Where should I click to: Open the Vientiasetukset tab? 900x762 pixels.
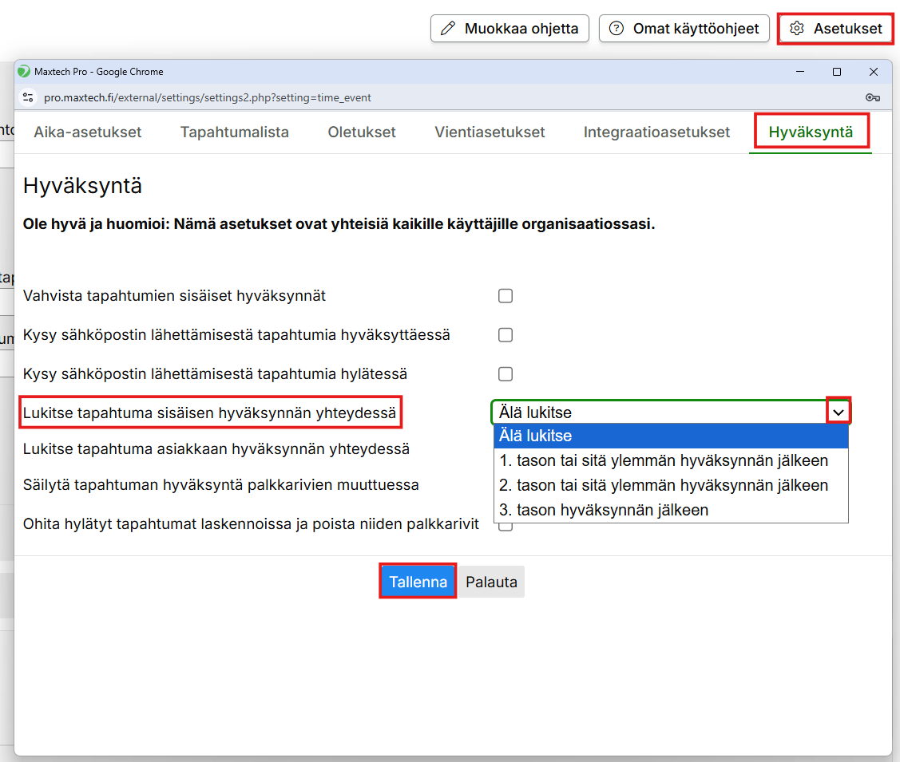(490, 132)
